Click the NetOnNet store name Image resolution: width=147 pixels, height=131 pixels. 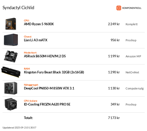[x=132, y=72]
